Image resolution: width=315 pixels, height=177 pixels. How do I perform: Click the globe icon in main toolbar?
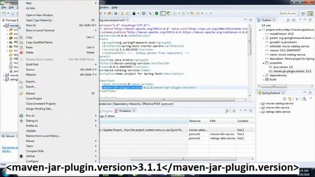point(116,13)
